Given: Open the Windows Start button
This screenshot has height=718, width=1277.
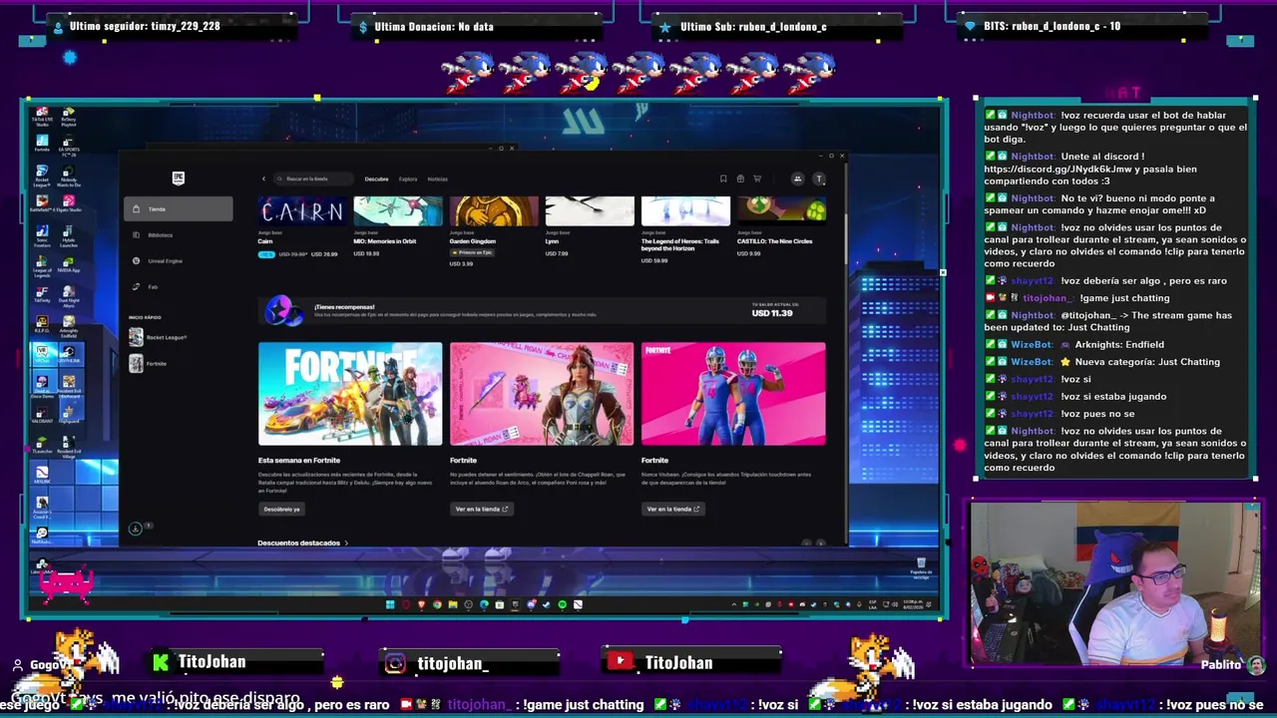Looking at the screenshot, I should [x=390, y=604].
